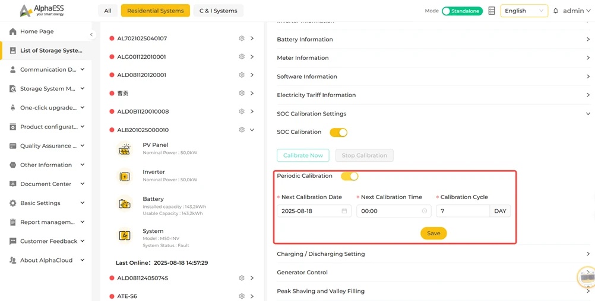595x301 pixels.
Task: Open the Home Page sidebar icon
Action: [13, 31]
